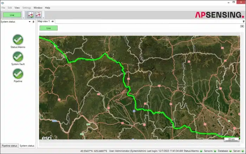Click the esri logo on the map
246x154 pixels.
(47, 137)
